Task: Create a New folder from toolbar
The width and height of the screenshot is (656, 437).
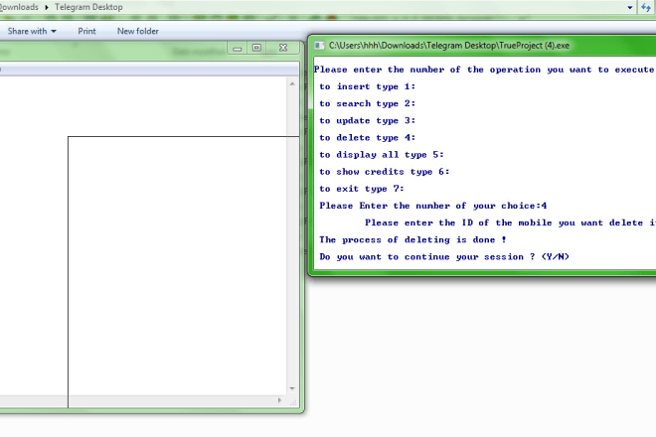Action: click(137, 32)
